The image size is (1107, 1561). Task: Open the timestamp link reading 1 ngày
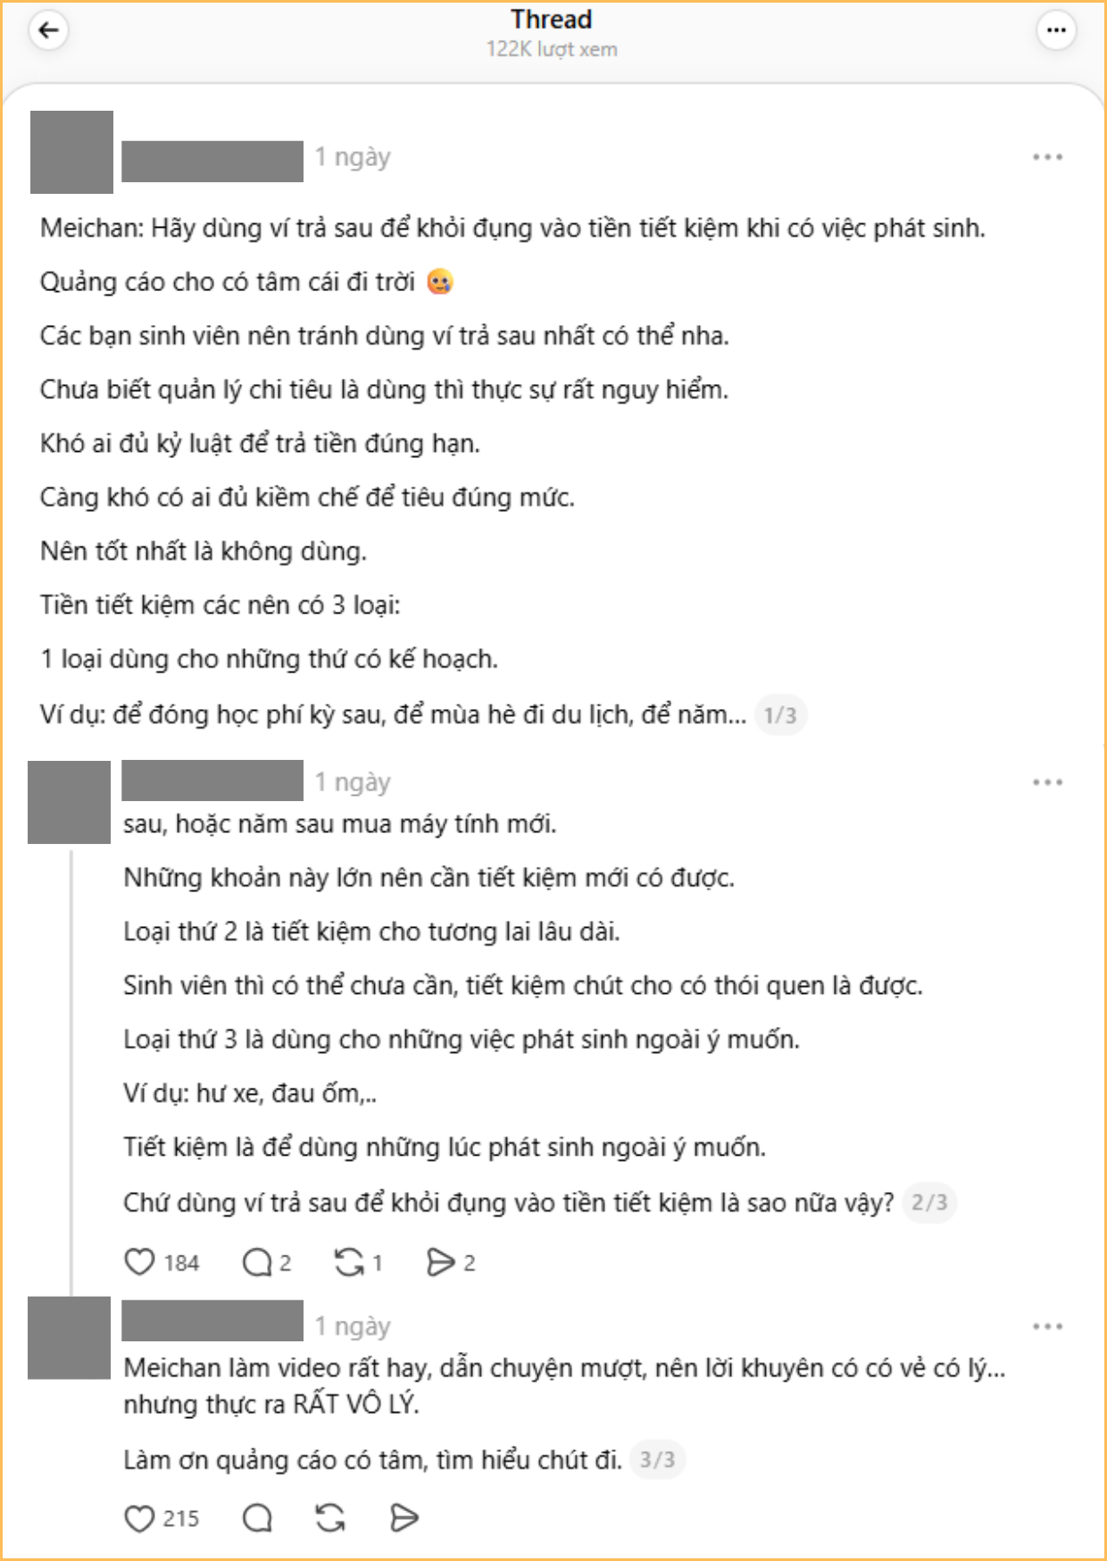351,157
